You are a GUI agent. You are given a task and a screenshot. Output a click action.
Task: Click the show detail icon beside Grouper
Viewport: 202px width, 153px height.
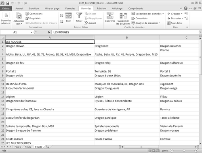pyautogui.click(x=186, y=14)
